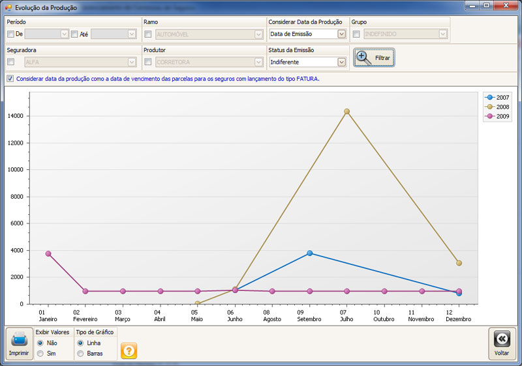Click the 2008 tan legend marker
This screenshot has width=522, height=366.
(490, 107)
